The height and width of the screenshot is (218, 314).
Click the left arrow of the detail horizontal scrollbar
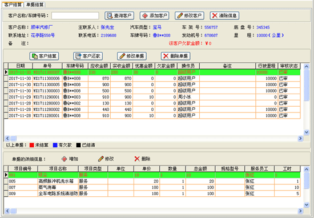[x=7, y=211]
